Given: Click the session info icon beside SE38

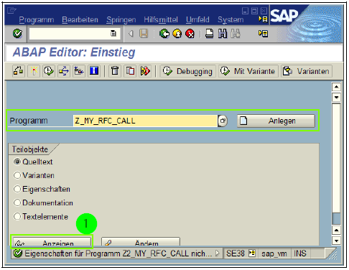Looking at the screenshot, I should click(252, 253).
